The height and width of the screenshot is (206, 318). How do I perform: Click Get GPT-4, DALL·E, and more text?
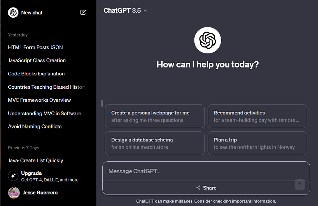pos(50,180)
